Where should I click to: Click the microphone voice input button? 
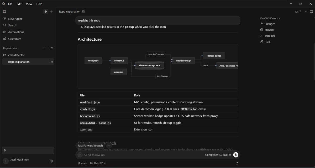coord(236,155)
